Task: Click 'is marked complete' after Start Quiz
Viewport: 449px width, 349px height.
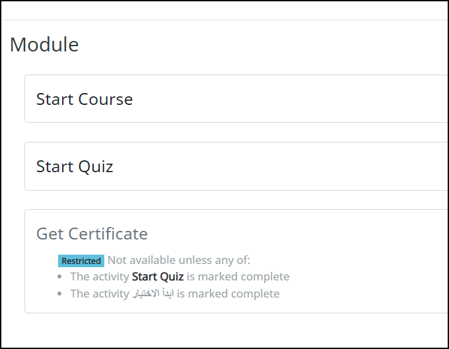Action: click(x=238, y=276)
